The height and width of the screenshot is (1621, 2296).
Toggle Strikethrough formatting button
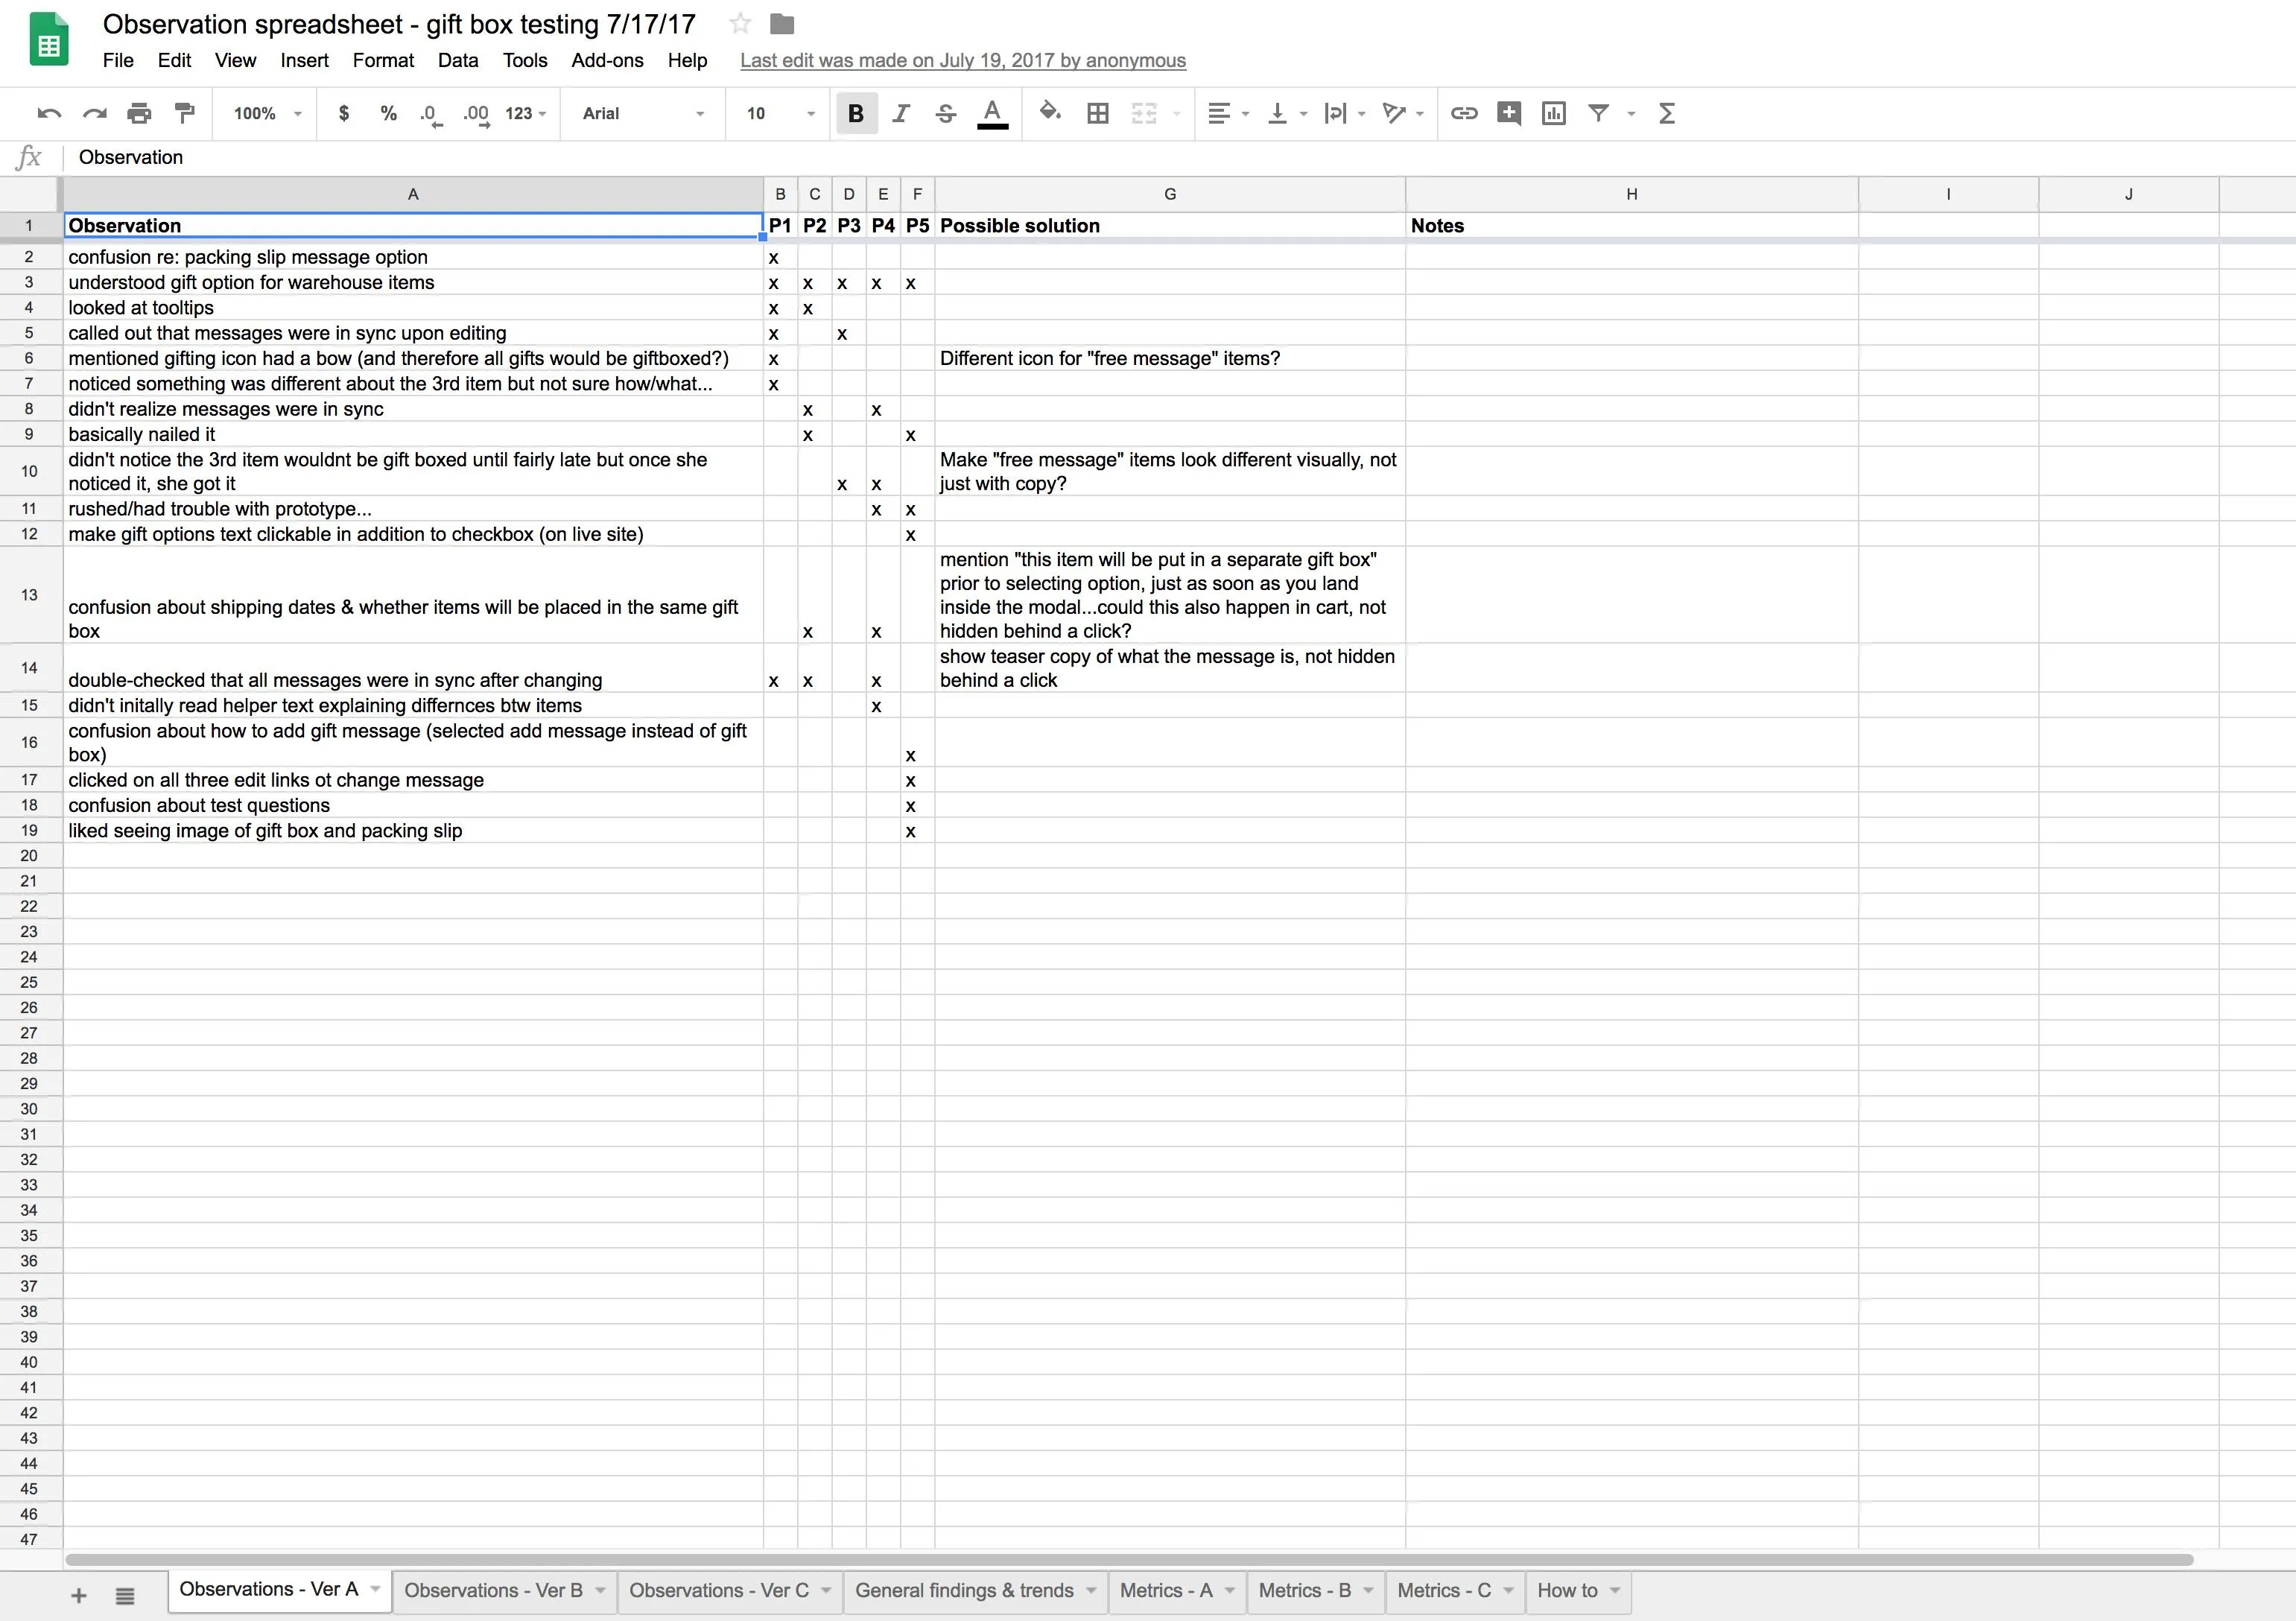[945, 114]
